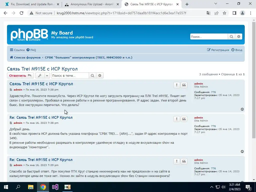Click the Ответить reply button
The image size is (256, 192).
pyautogui.click(x=20, y=75)
